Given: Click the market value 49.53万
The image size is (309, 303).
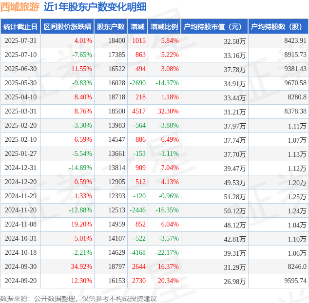Looking at the screenshot, I should pos(235,183).
